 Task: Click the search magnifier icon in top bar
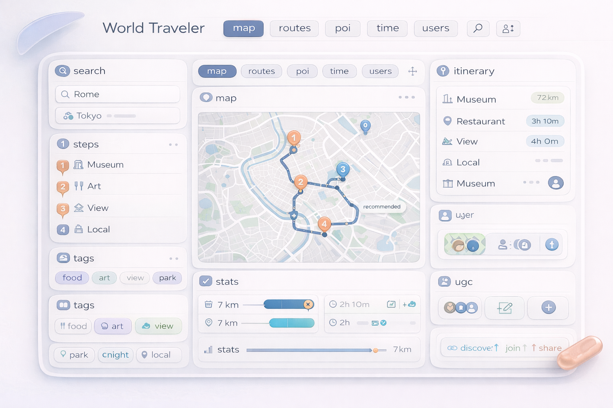pos(478,28)
